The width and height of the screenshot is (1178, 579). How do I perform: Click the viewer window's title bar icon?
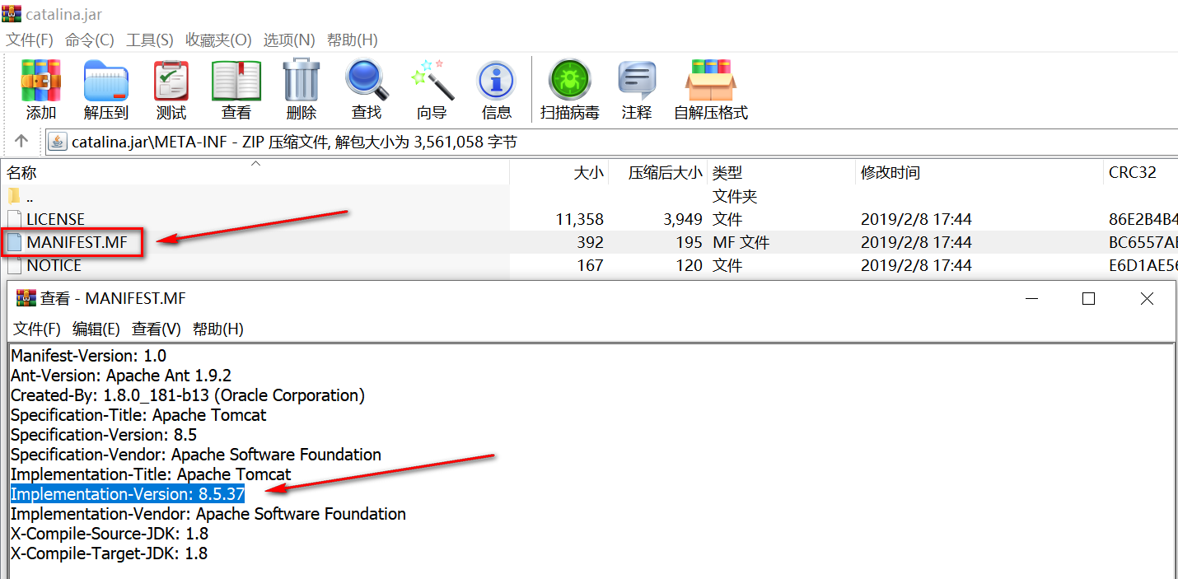click(26, 297)
